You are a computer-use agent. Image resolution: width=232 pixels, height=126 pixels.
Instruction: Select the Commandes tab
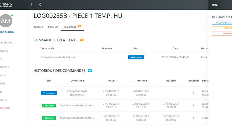[x=70, y=27]
